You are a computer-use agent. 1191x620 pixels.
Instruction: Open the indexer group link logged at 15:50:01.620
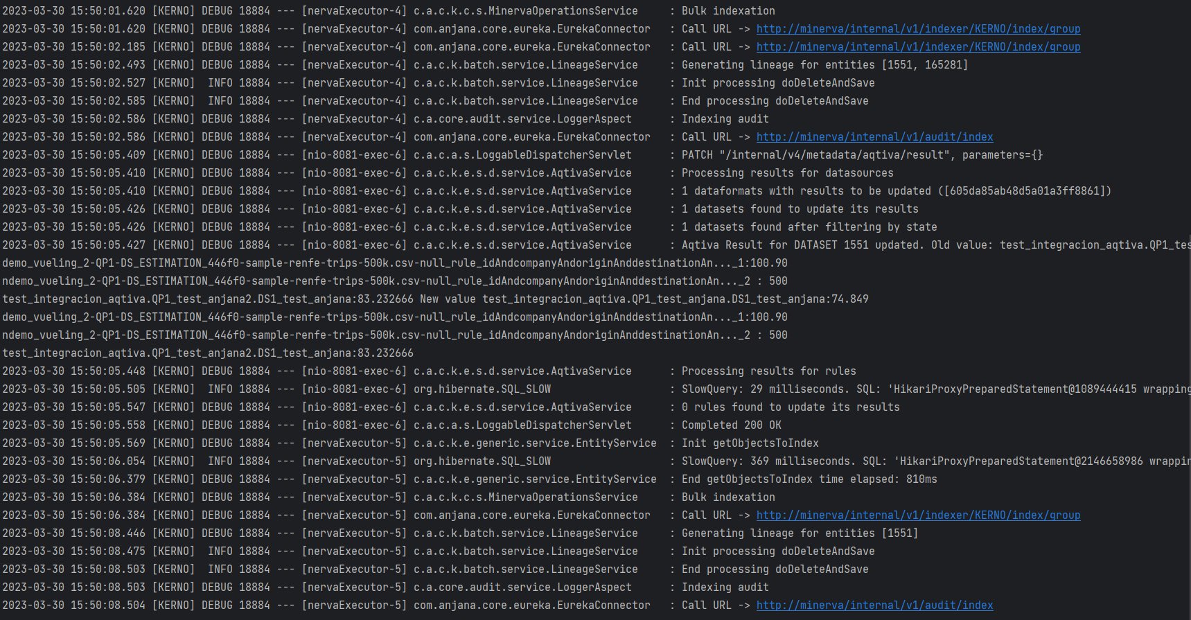(x=918, y=29)
